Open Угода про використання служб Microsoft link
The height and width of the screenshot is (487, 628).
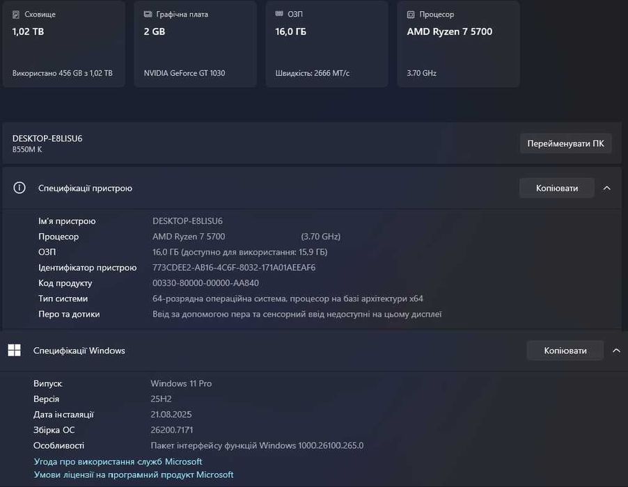118,461
